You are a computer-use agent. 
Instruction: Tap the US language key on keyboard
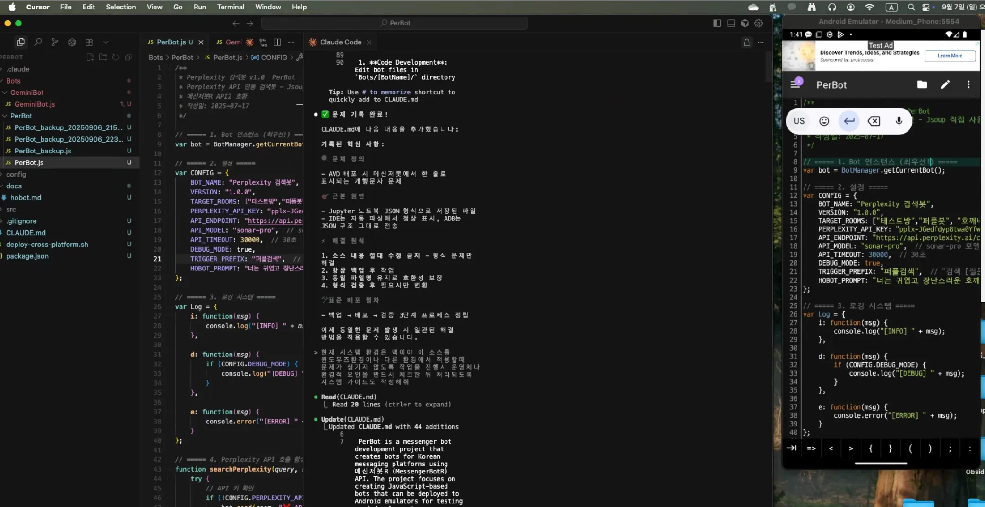pos(799,121)
